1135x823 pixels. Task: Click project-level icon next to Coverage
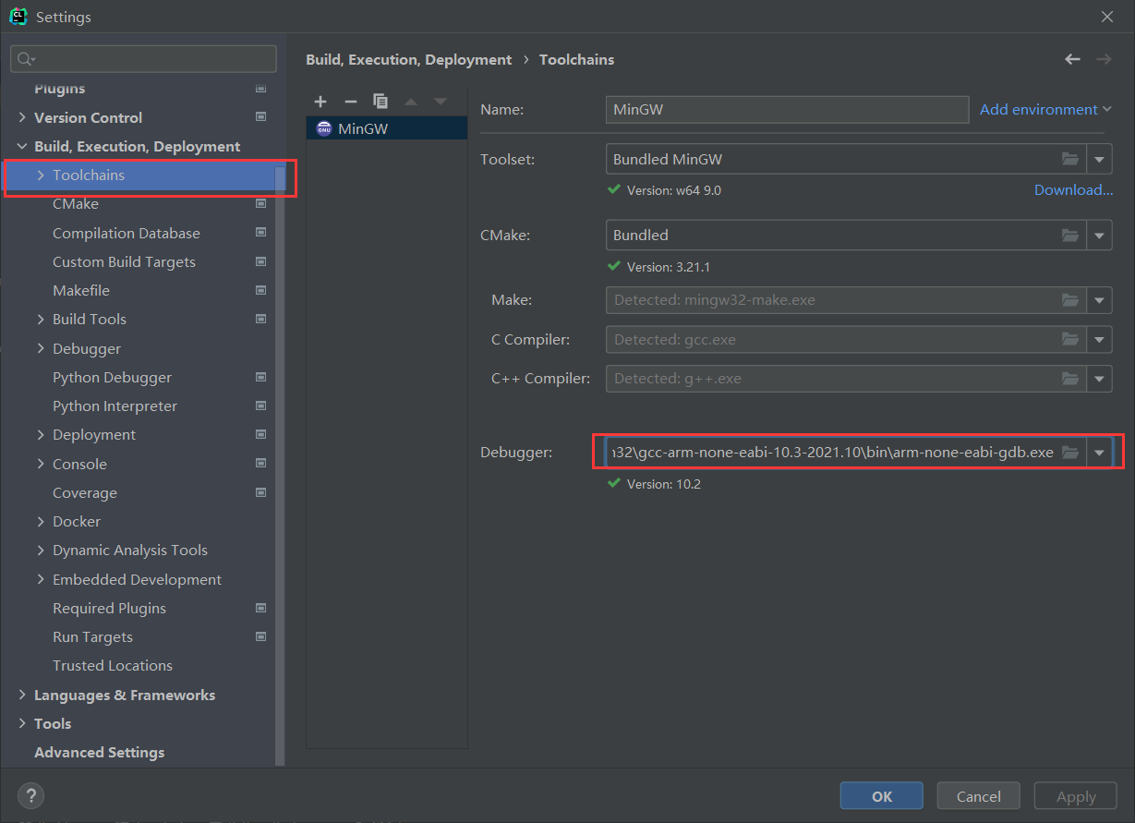click(x=260, y=492)
